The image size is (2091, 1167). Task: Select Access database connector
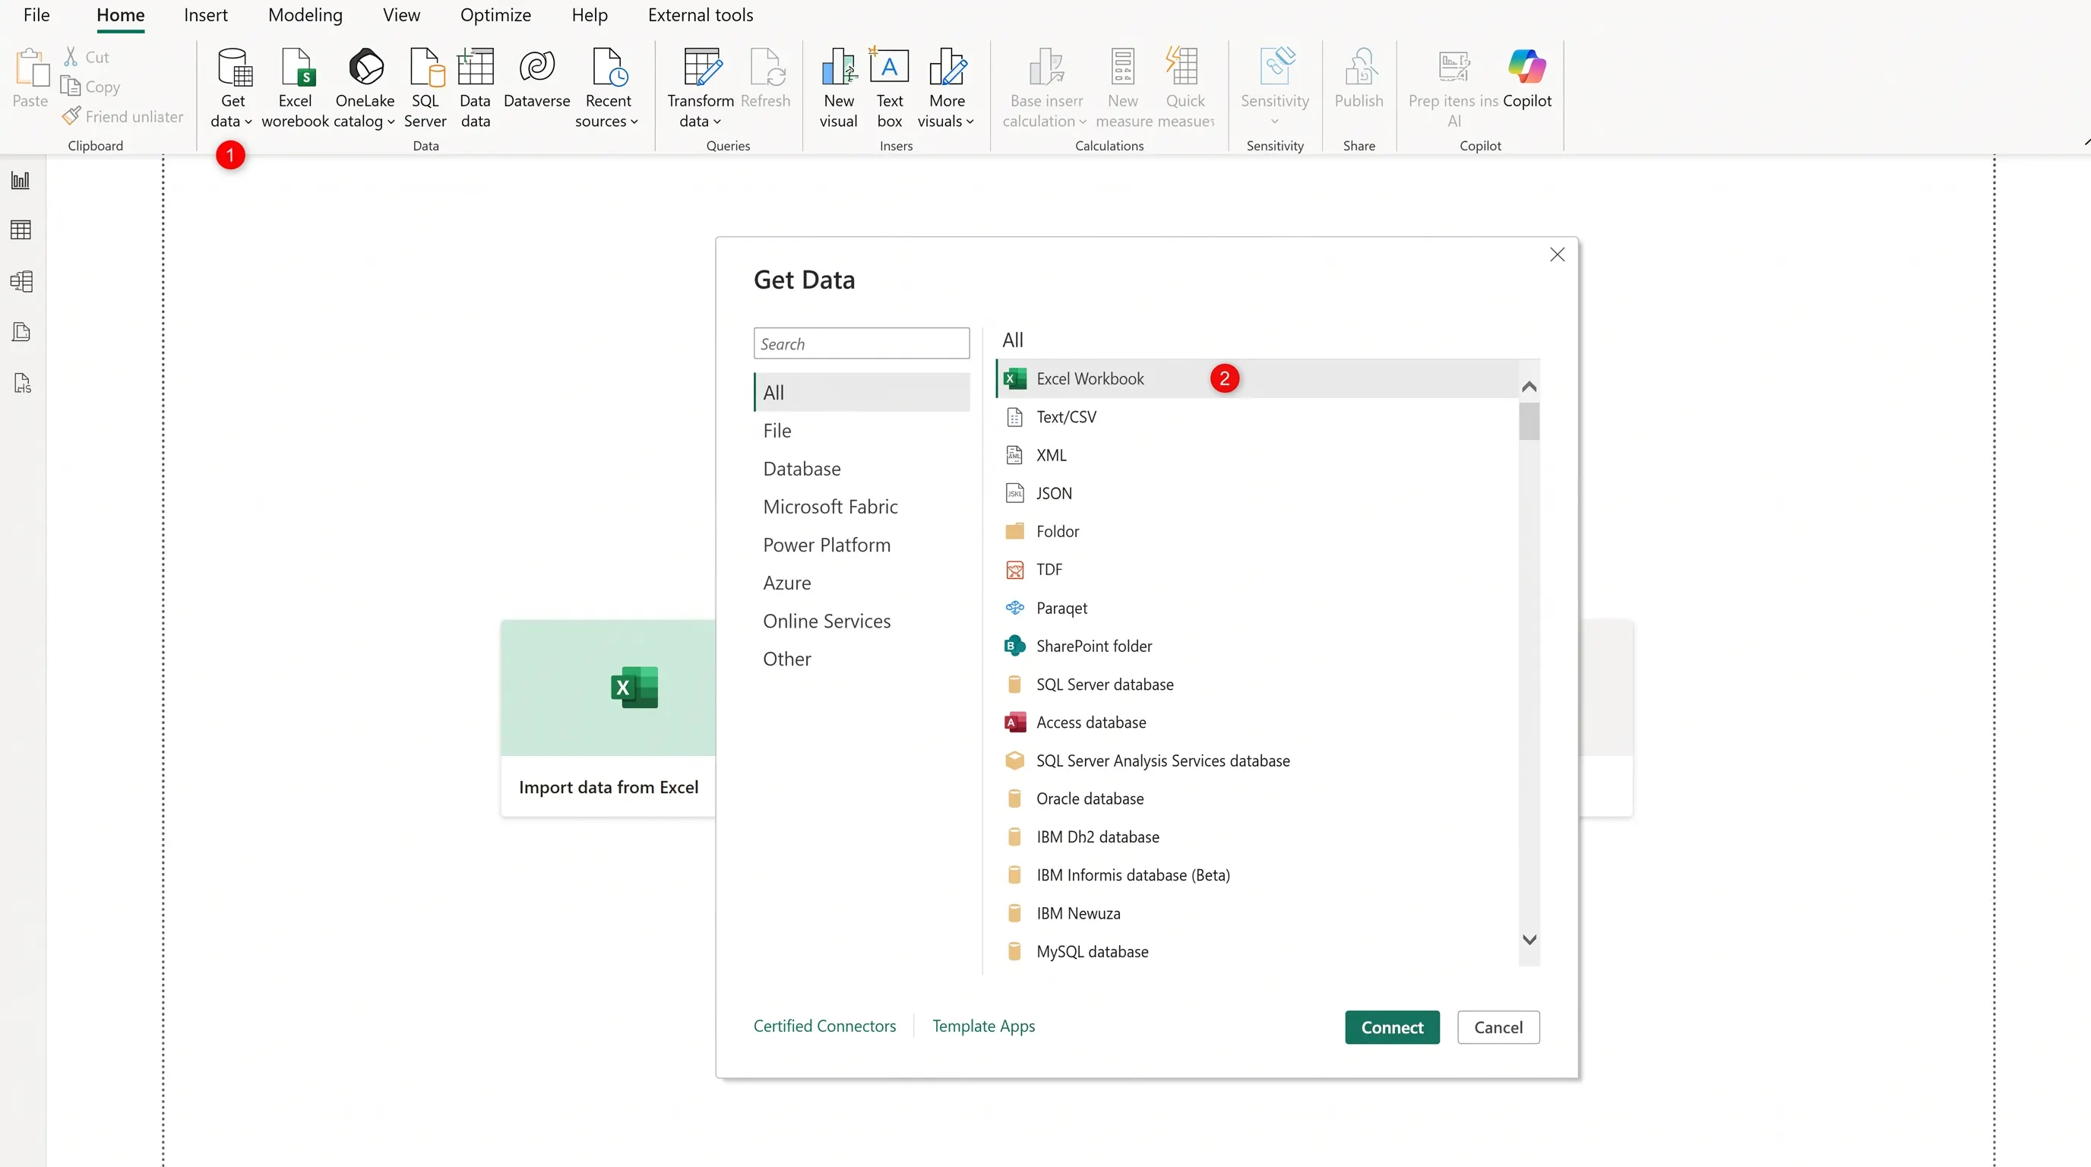[1257, 723]
